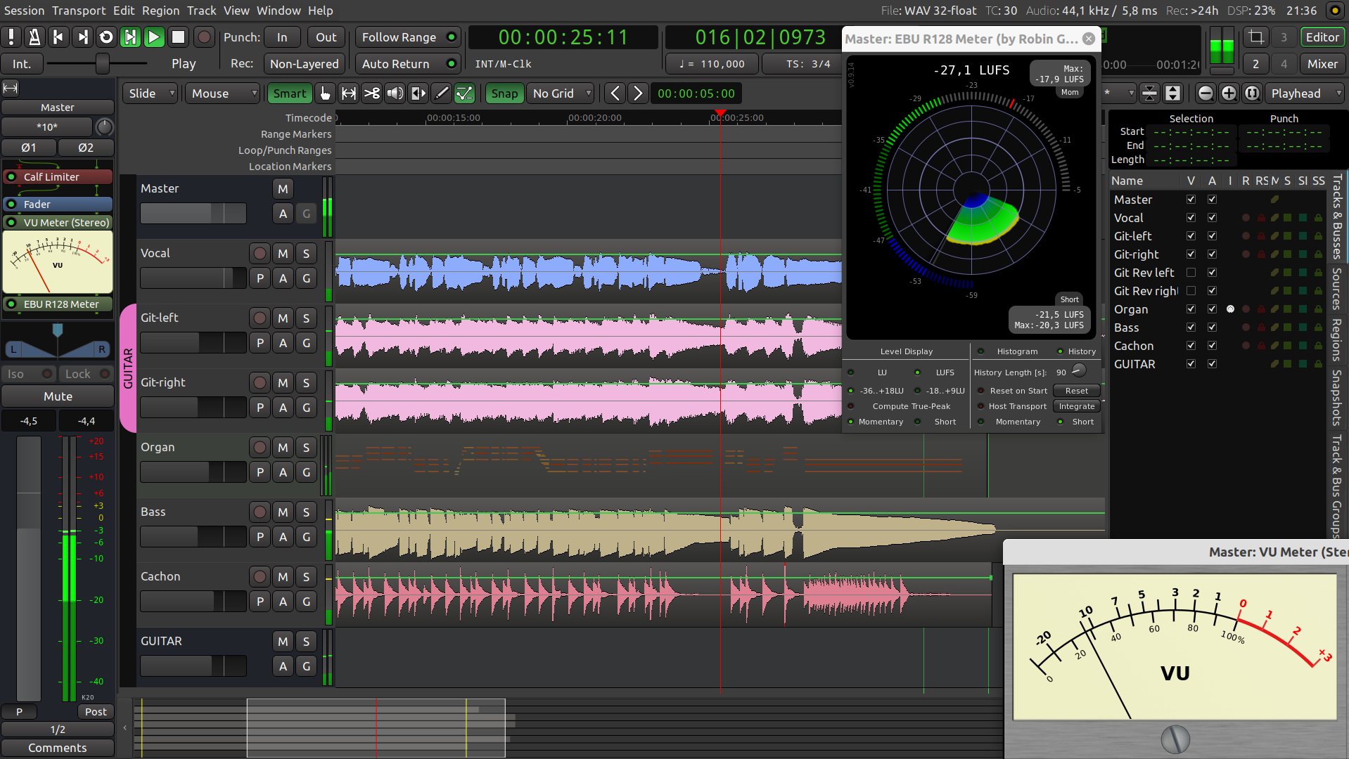Select the Audition speaker tool
1349x759 pixels.
[x=395, y=93]
